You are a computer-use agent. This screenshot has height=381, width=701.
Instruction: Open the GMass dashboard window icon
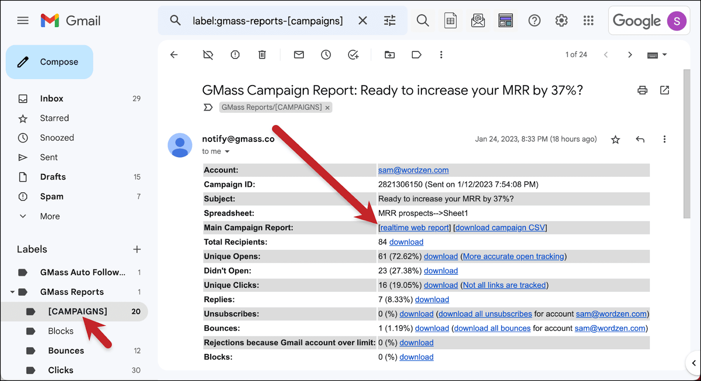(506, 21)
